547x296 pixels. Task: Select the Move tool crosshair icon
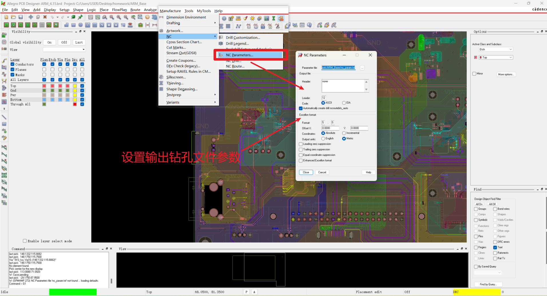click(x=31, y=17)
